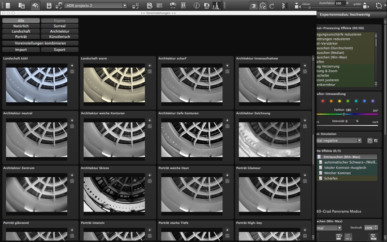Click the red color dot

tap(323, 101)
